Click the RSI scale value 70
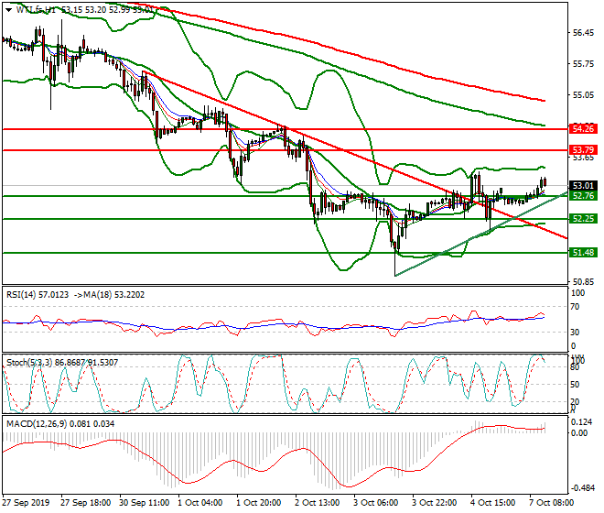604x513 pixels. [x=575, y=307]
